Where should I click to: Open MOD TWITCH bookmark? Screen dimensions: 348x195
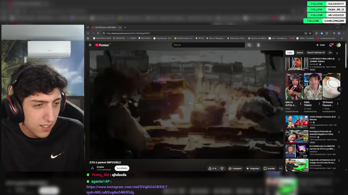pos(145,38)
